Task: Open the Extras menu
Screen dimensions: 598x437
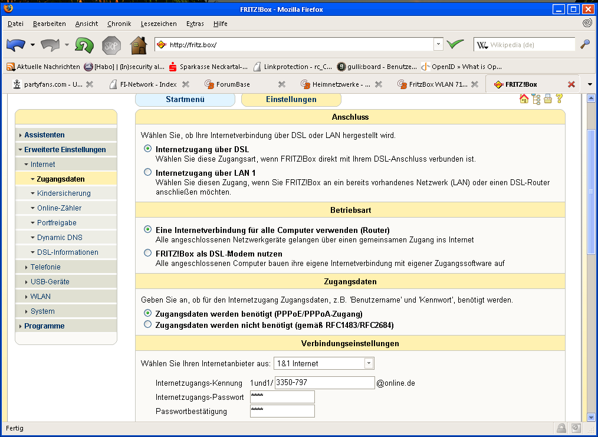Action: coord(195,24)
